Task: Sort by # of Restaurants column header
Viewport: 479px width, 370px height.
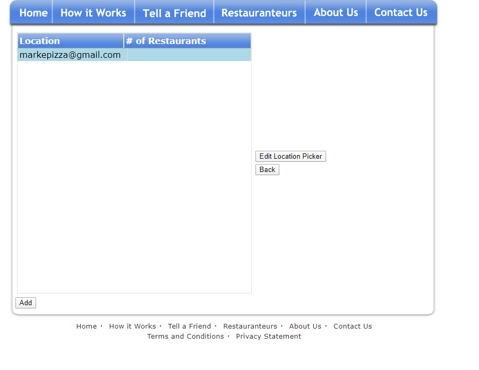Action: click(x=187, y=41)
